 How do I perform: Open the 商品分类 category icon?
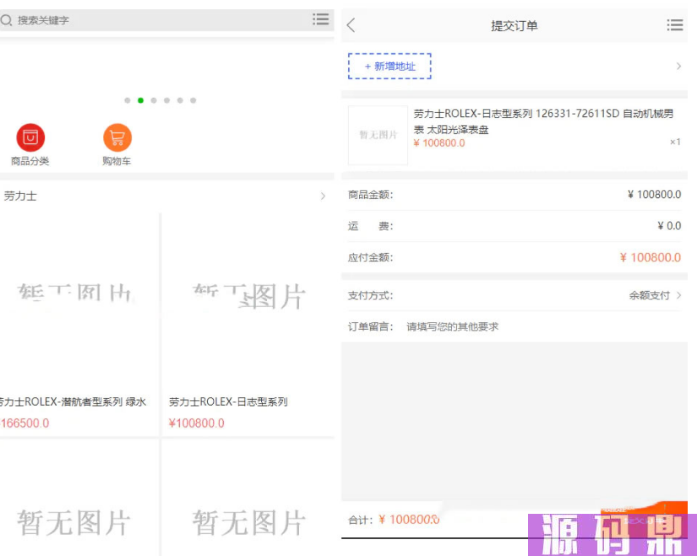(30, 145)
